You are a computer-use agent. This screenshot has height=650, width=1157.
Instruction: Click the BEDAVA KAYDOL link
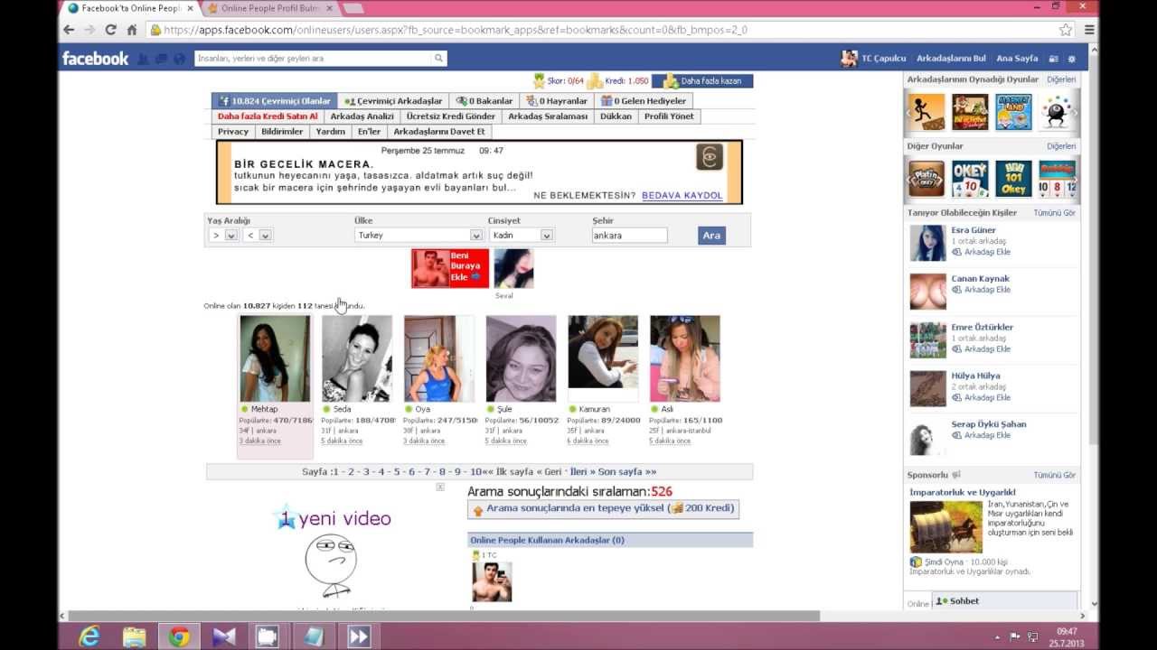coord(682,195)
